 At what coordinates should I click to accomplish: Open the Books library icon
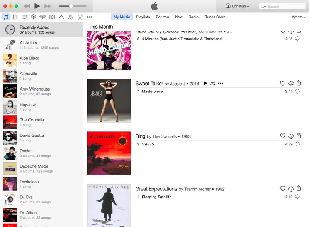[52, 17]
